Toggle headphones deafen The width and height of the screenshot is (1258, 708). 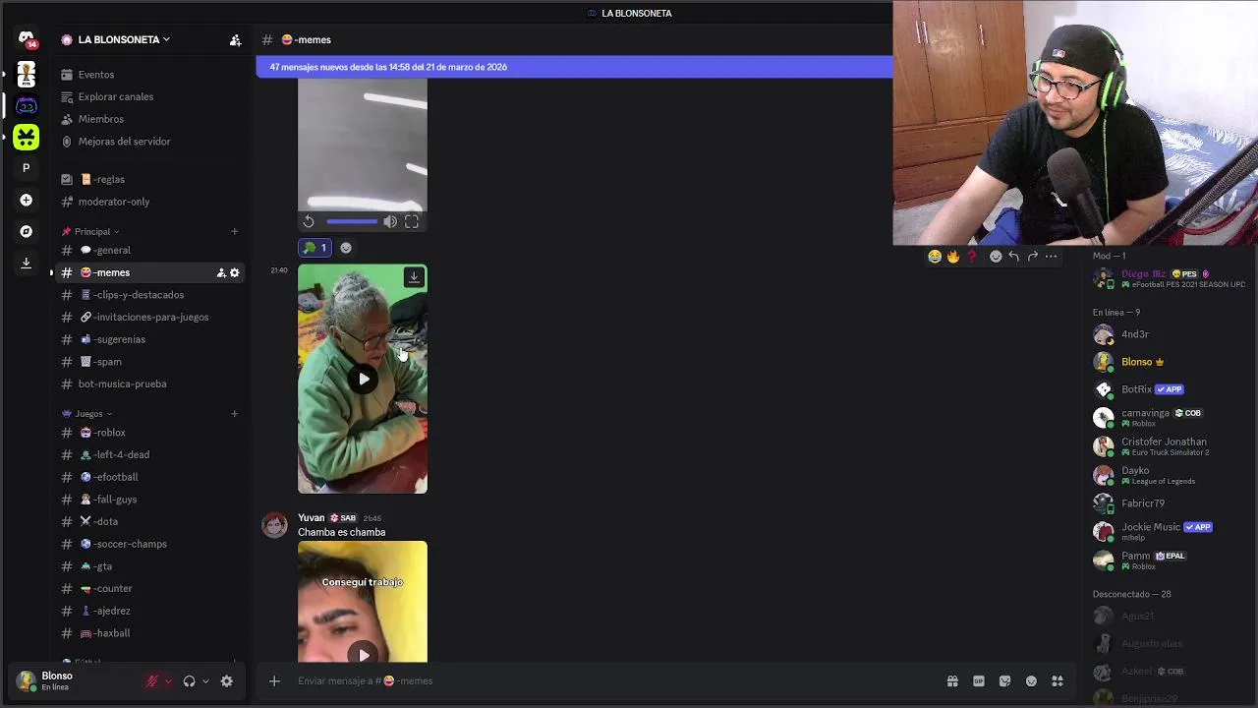click(x=189, y=680)
